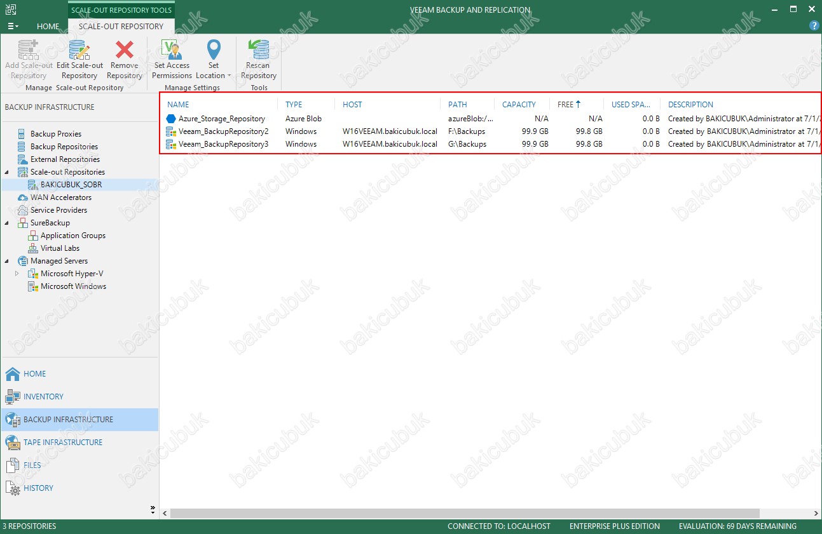822x534 pixels.
Task: Open the Set Location dropdown arrow
Action: [x=229, y=76]
